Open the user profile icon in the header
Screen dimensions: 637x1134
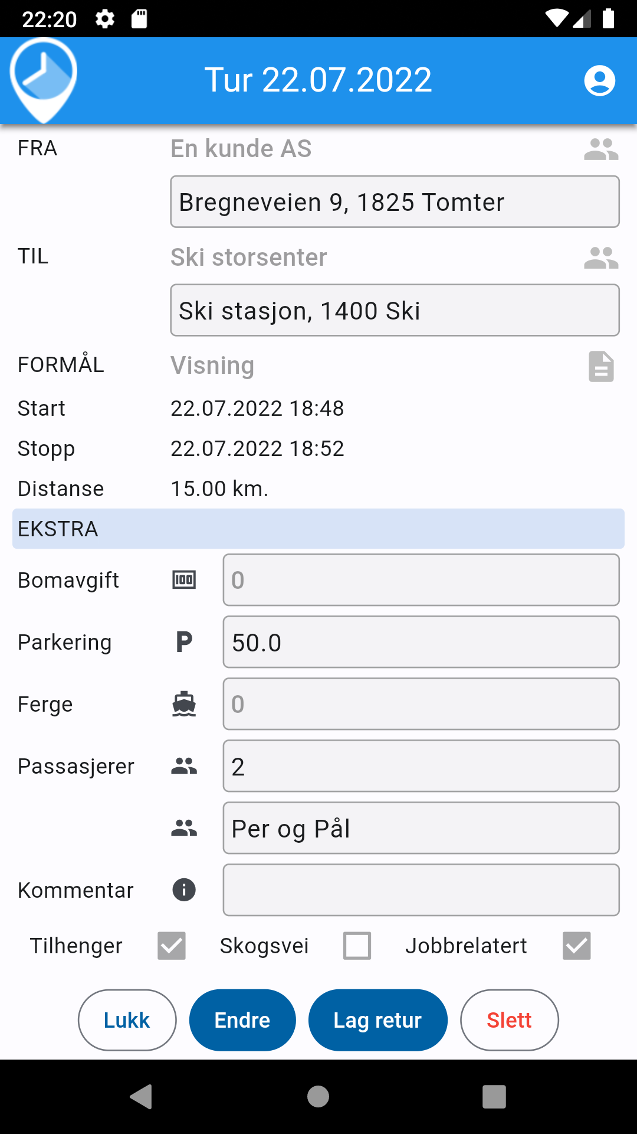coord(599,81)
